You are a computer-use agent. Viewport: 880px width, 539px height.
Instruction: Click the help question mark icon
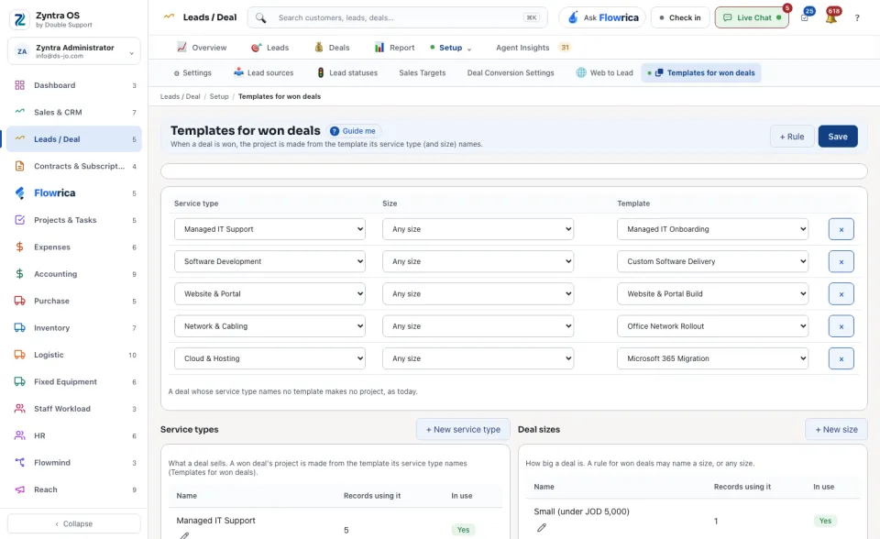pos(857,18)
